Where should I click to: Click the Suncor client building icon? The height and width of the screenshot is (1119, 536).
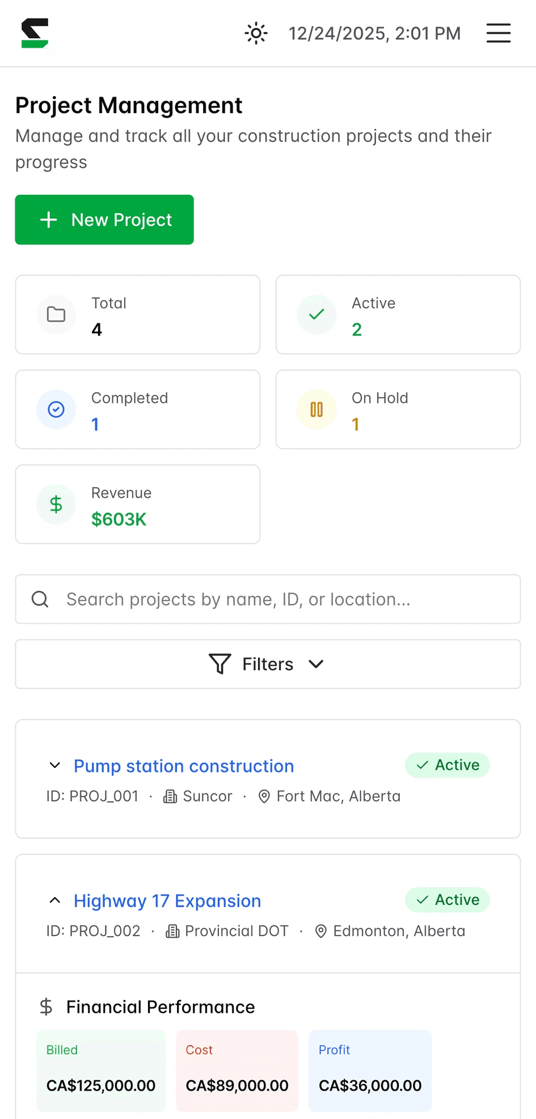click(170, 796)
